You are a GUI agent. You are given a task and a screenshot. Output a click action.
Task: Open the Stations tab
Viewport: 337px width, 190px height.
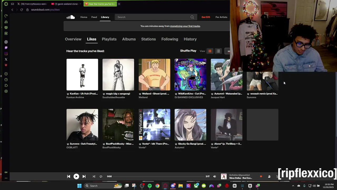tap(148, 39)
